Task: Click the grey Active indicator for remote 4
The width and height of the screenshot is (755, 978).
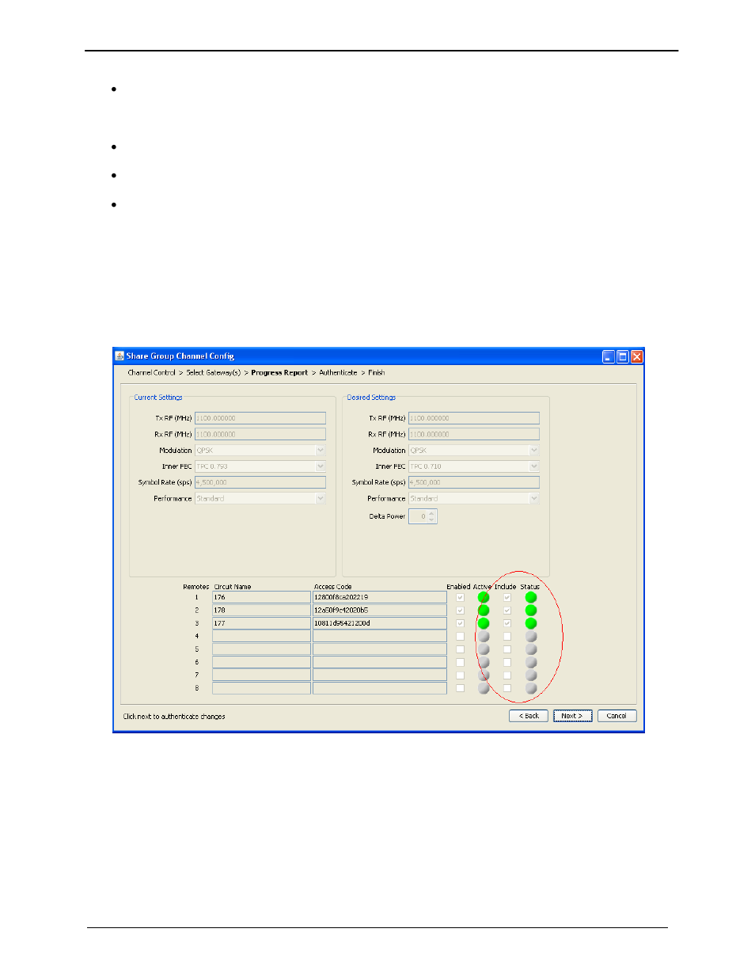Action: click(484, 637)
